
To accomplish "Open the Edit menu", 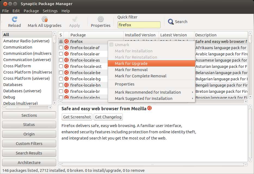I will [x=16, y=11].
